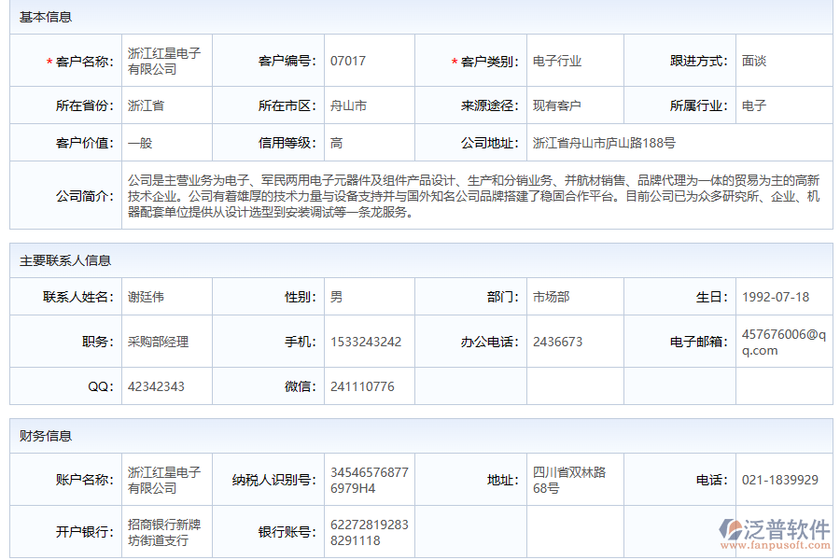840x560 pixels.
Task: Select the 基本信息 section header
Action: pyautogui.click(x=42, y=14)
